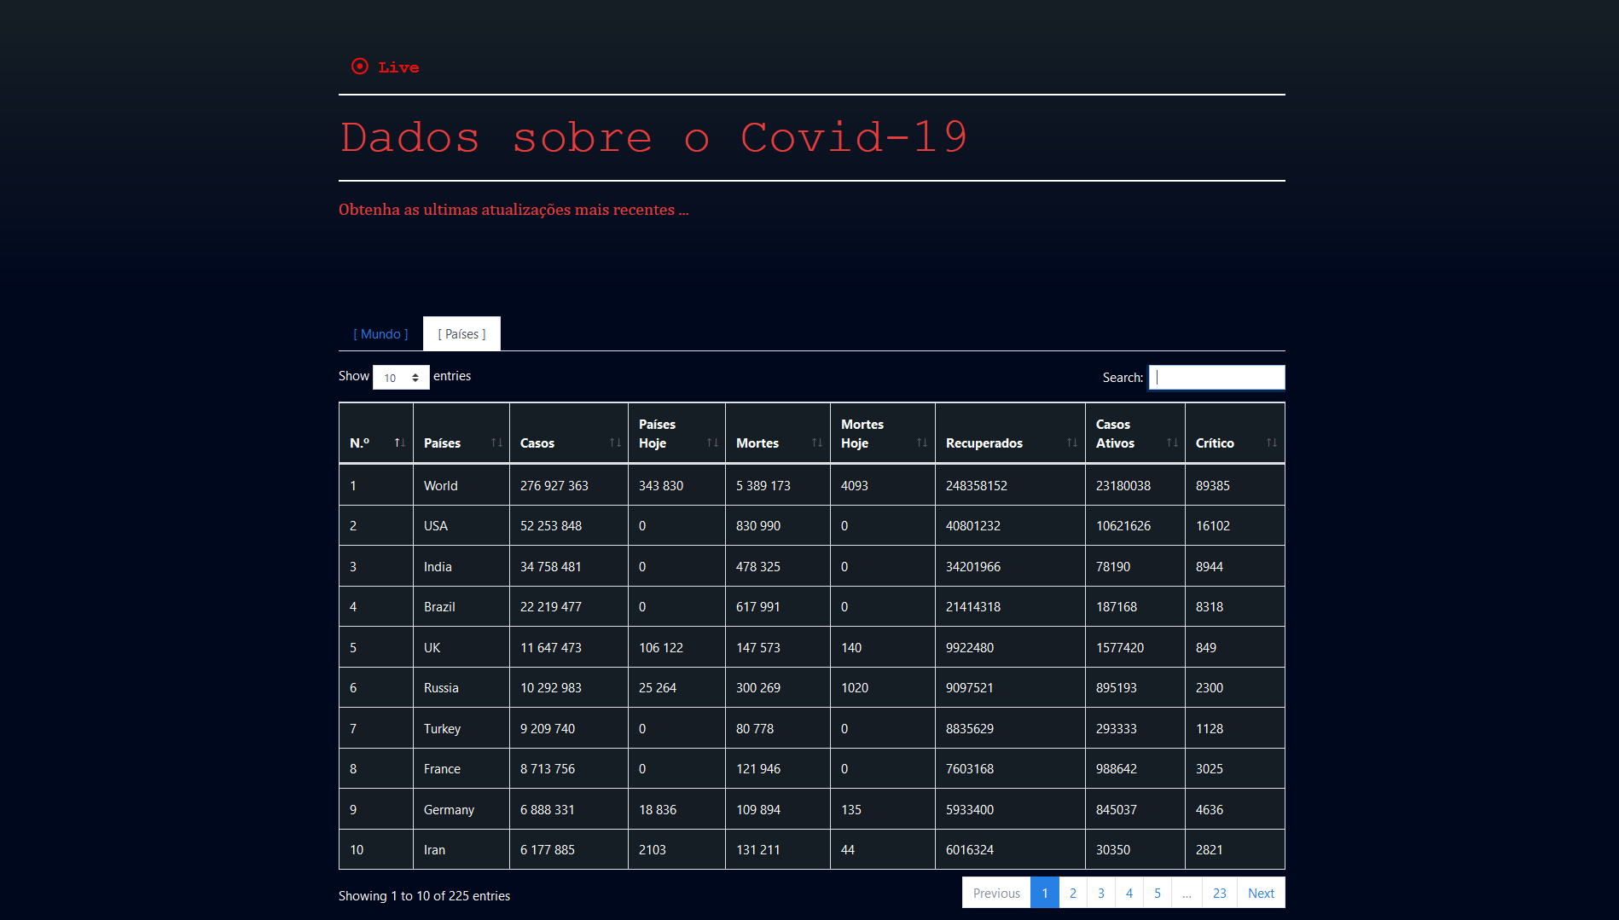Select the Brazil country cell

[x=461, y=606]
